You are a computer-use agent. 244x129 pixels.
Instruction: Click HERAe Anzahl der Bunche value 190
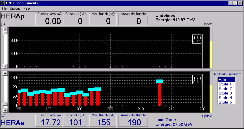pyautogui.click(x=134, y=122)
